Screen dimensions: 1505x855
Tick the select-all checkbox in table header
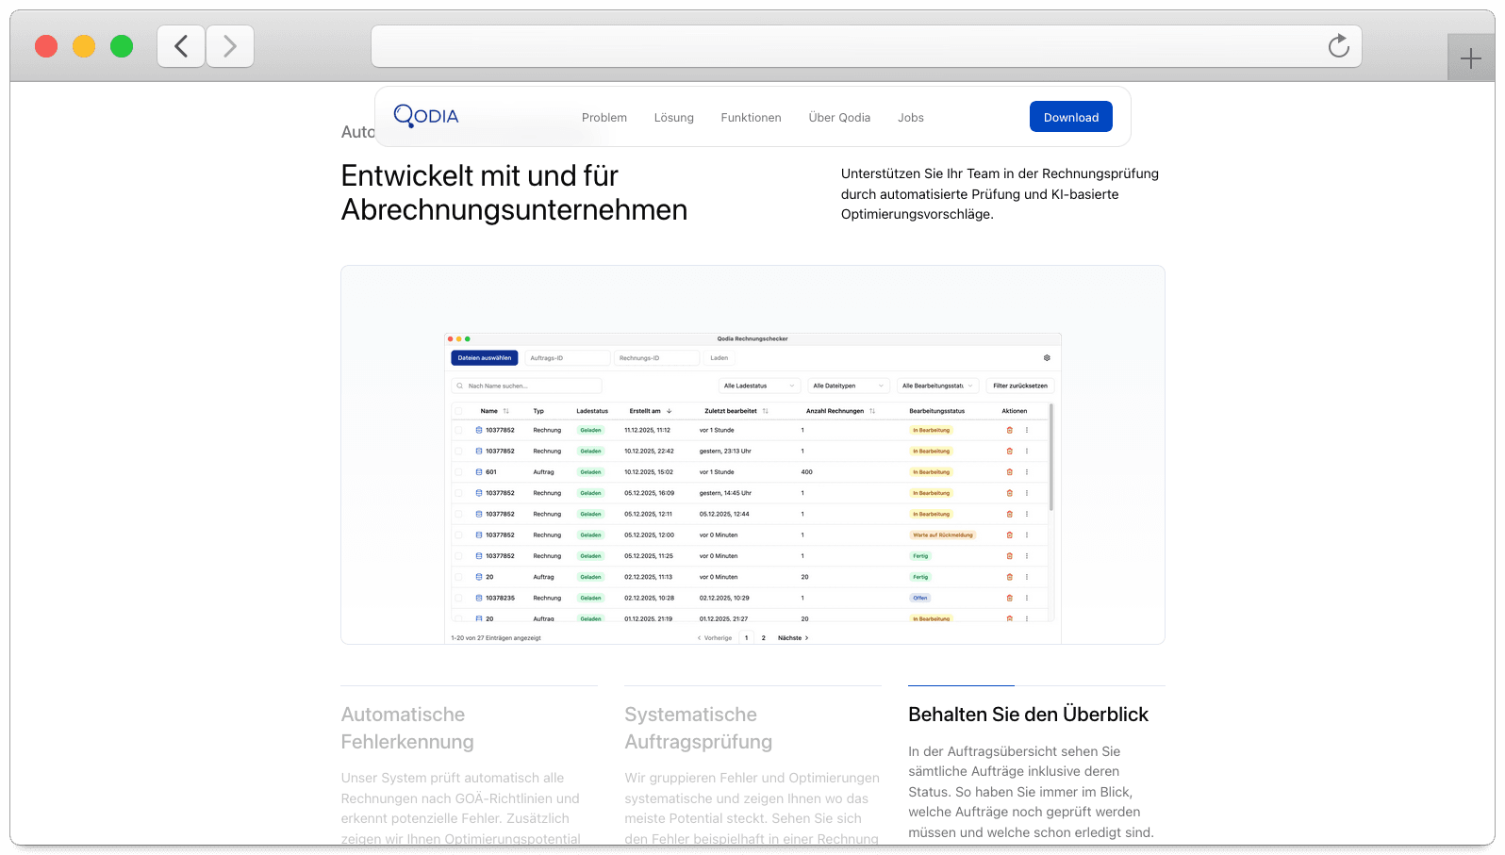(459, 411)
